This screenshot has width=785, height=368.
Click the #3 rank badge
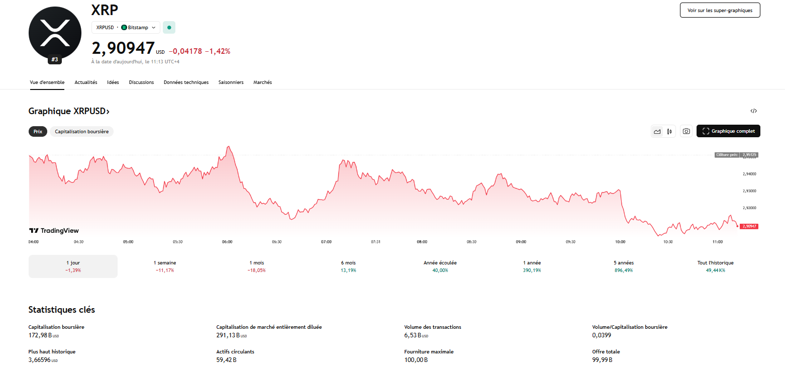(55, 59)
